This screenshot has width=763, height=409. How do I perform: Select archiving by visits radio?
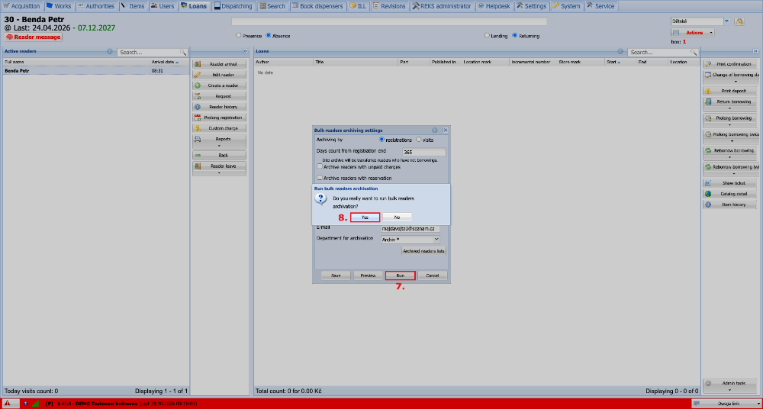pyautogui.click(x=418, y=140)
